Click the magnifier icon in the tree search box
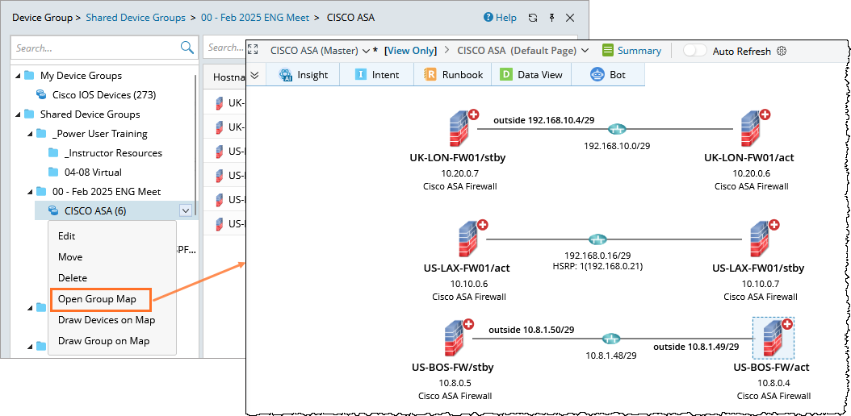 pyautogui.click(x=187, y=48)
